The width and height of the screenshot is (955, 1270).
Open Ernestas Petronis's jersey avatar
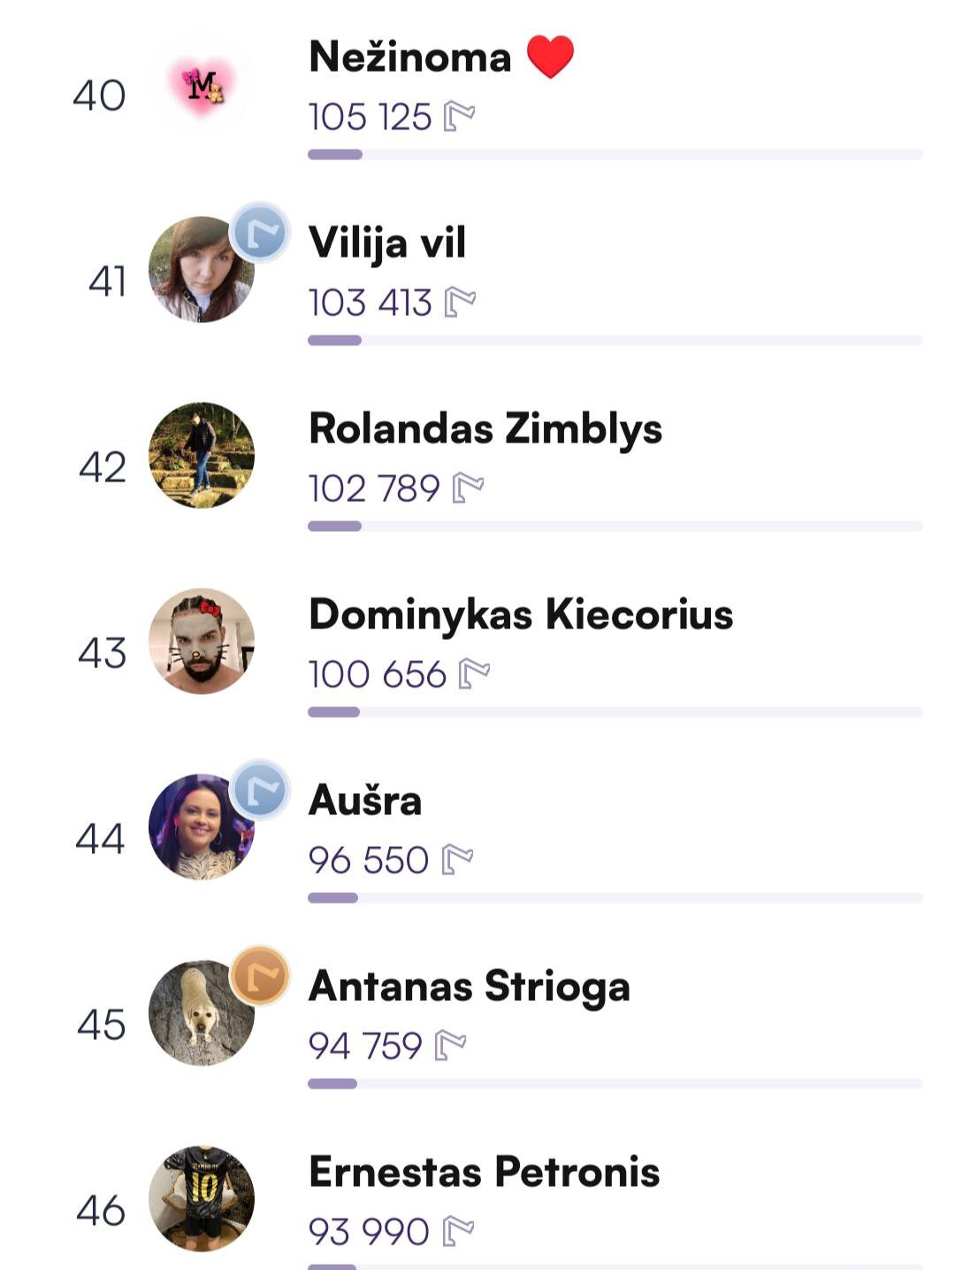pyautogui.click(x=202, y=1199)
